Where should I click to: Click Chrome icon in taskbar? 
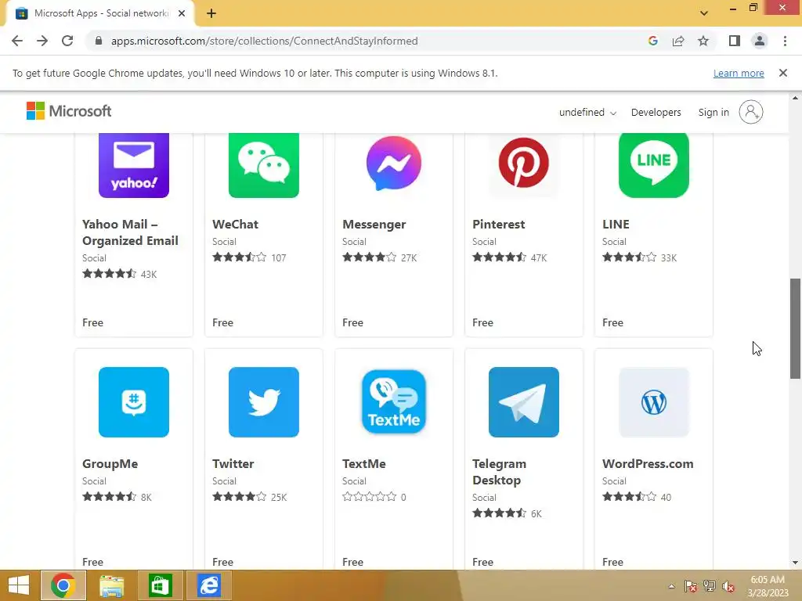point(63,585)
